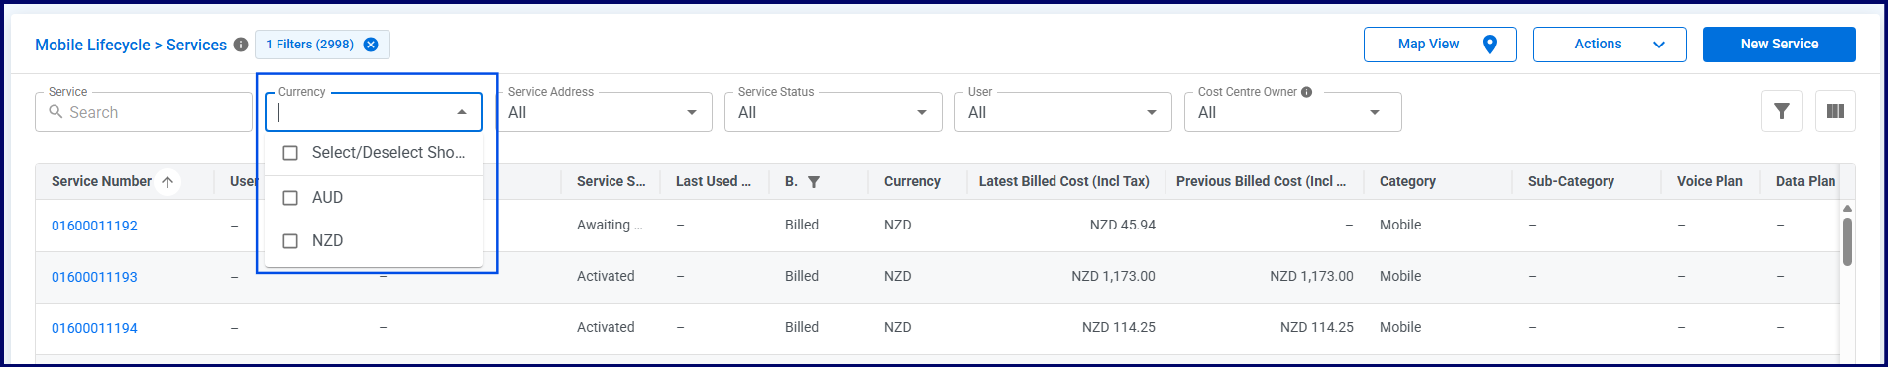Click the map pin icon in Map View
The image size is (1888, 367).
pos(1489,45)
